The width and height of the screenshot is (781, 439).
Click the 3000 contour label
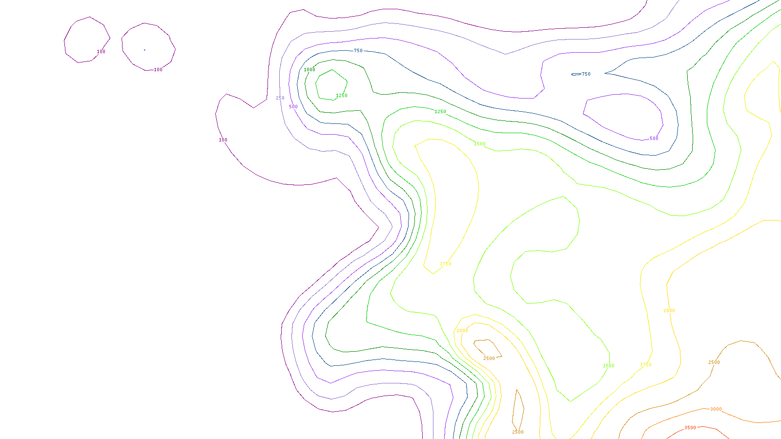[x=716, y=409]
